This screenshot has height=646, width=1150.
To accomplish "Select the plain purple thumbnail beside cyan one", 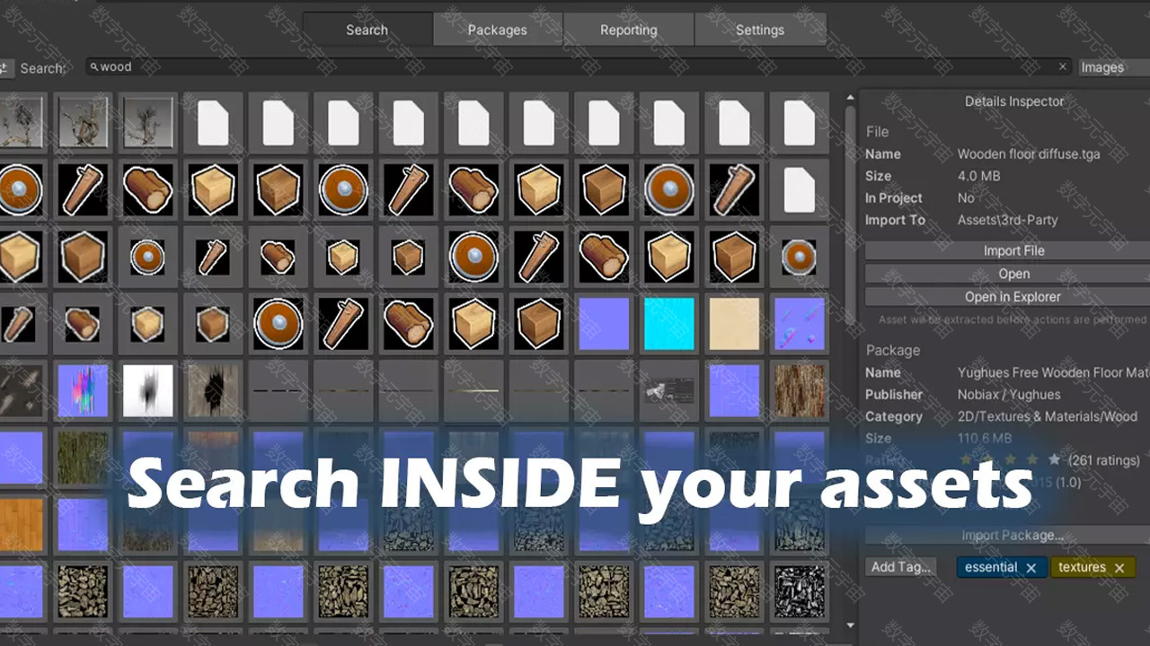I will coord(604,324).
